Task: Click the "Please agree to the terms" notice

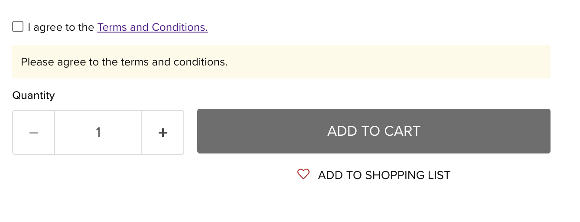Action: point(124,62)
